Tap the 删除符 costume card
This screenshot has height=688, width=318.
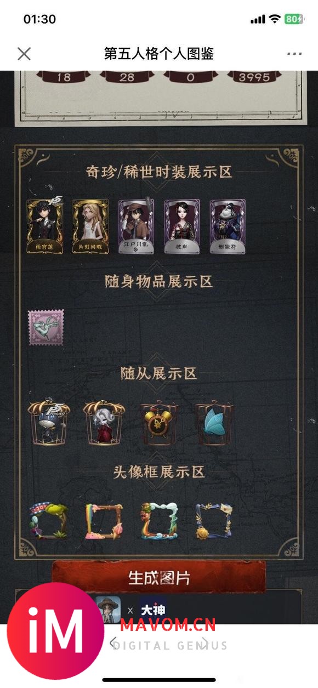pyautogui.click(x=227, y=226)
